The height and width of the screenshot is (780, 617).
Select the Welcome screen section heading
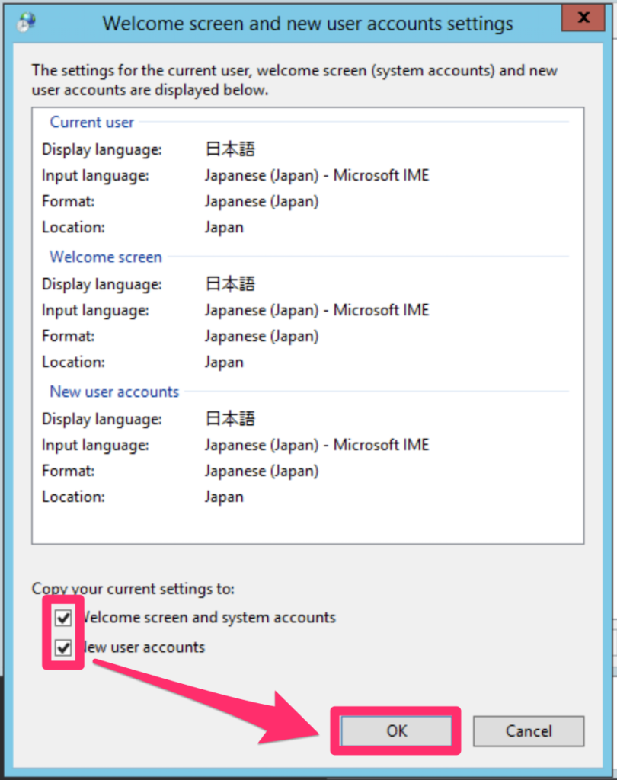[x=105, y=257]
